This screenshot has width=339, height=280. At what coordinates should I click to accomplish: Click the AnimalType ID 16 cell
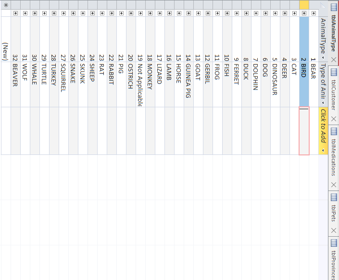click(x=169, y=39)
